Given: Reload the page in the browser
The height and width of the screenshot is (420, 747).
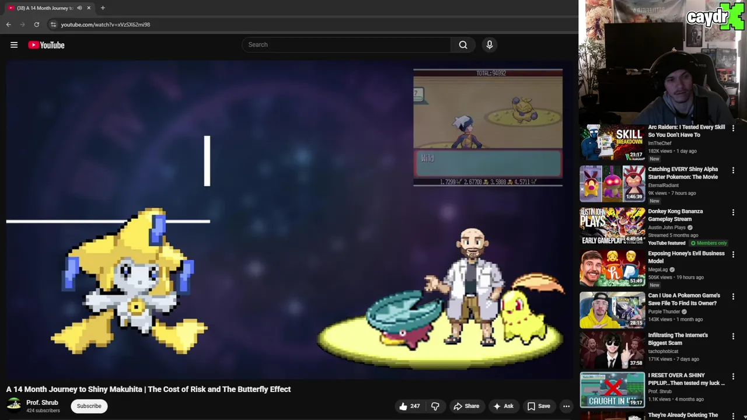Looking at the screenshot, I should [x=36, y=24].
